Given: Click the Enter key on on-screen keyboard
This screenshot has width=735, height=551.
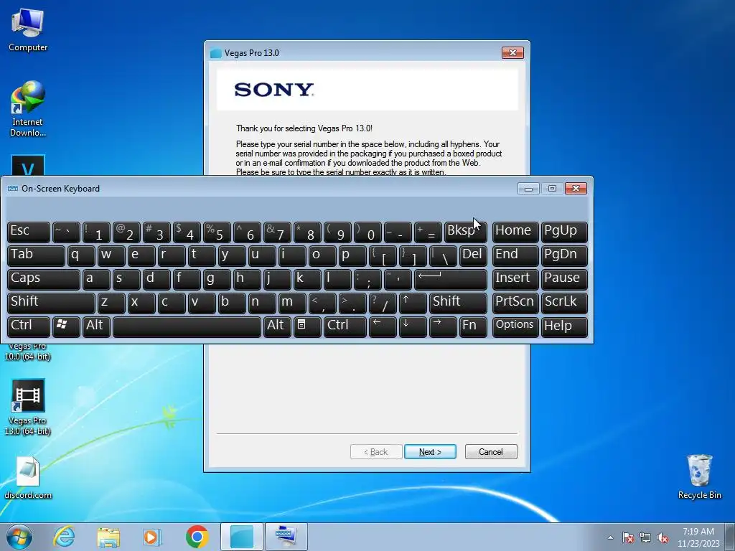Looking at the screenshot, I should point(451,279).
